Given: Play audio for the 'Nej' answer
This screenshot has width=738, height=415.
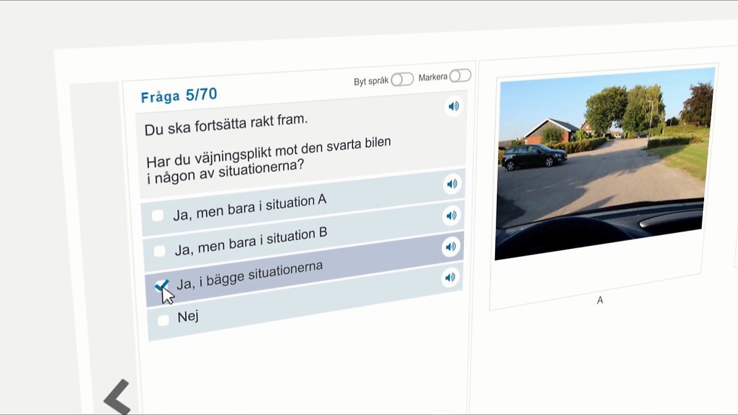Looking at the screenshot, I should tap(450, 277).
